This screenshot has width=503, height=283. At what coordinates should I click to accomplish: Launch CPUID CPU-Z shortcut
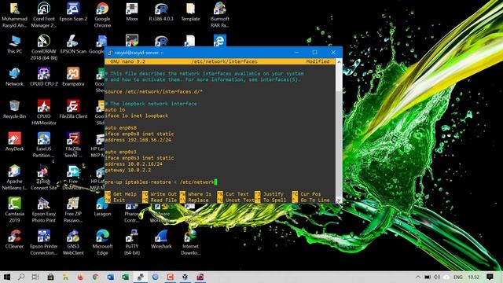coord(44,77)
